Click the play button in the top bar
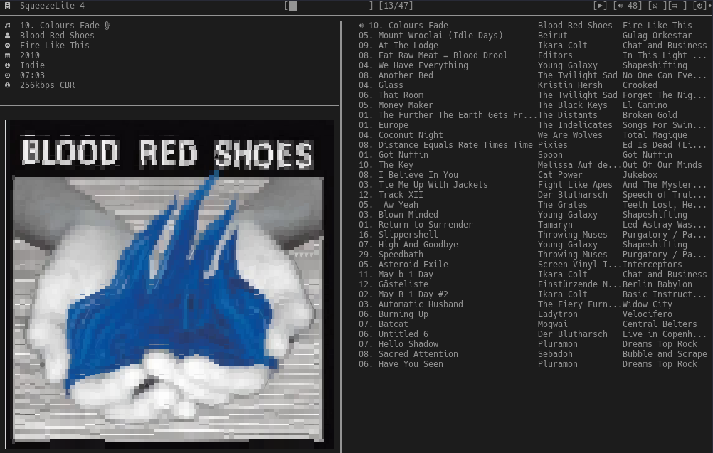The image size is (713, 453). 601,6
